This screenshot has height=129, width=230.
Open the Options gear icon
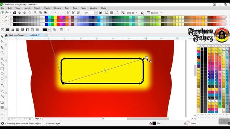click(x=142, y=13)
